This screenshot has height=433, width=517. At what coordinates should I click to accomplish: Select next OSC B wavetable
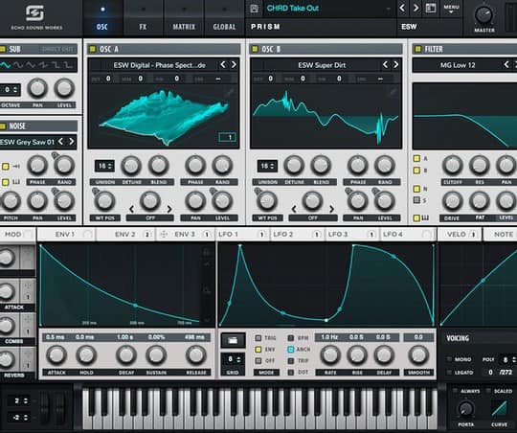point(395,65)
